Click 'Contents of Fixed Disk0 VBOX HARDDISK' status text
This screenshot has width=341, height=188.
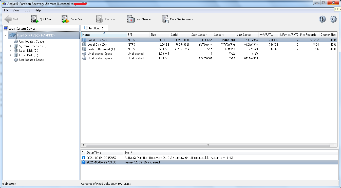click(106, 183)
